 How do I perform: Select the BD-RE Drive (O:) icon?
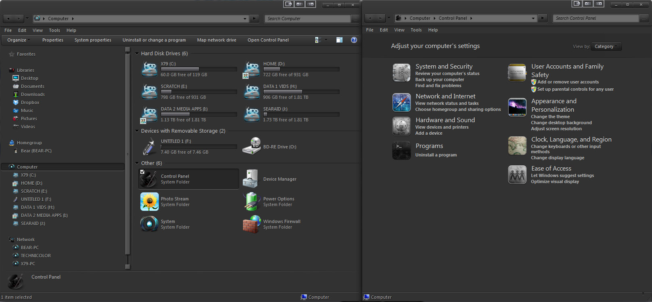click(x=252, y=146)
